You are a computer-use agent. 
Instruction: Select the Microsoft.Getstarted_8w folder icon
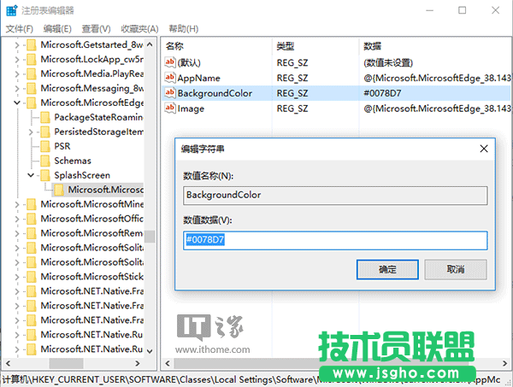[32, 45]
